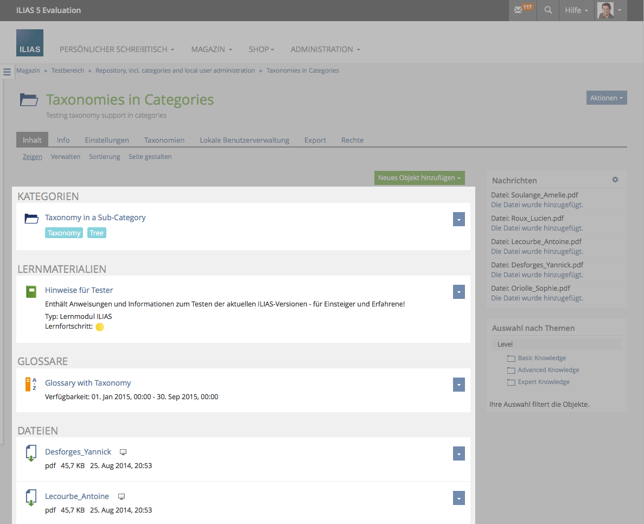Filter by Advanced Knowledge taxonomy node
The image size is (644, 524).
click(x=548, y=370)
